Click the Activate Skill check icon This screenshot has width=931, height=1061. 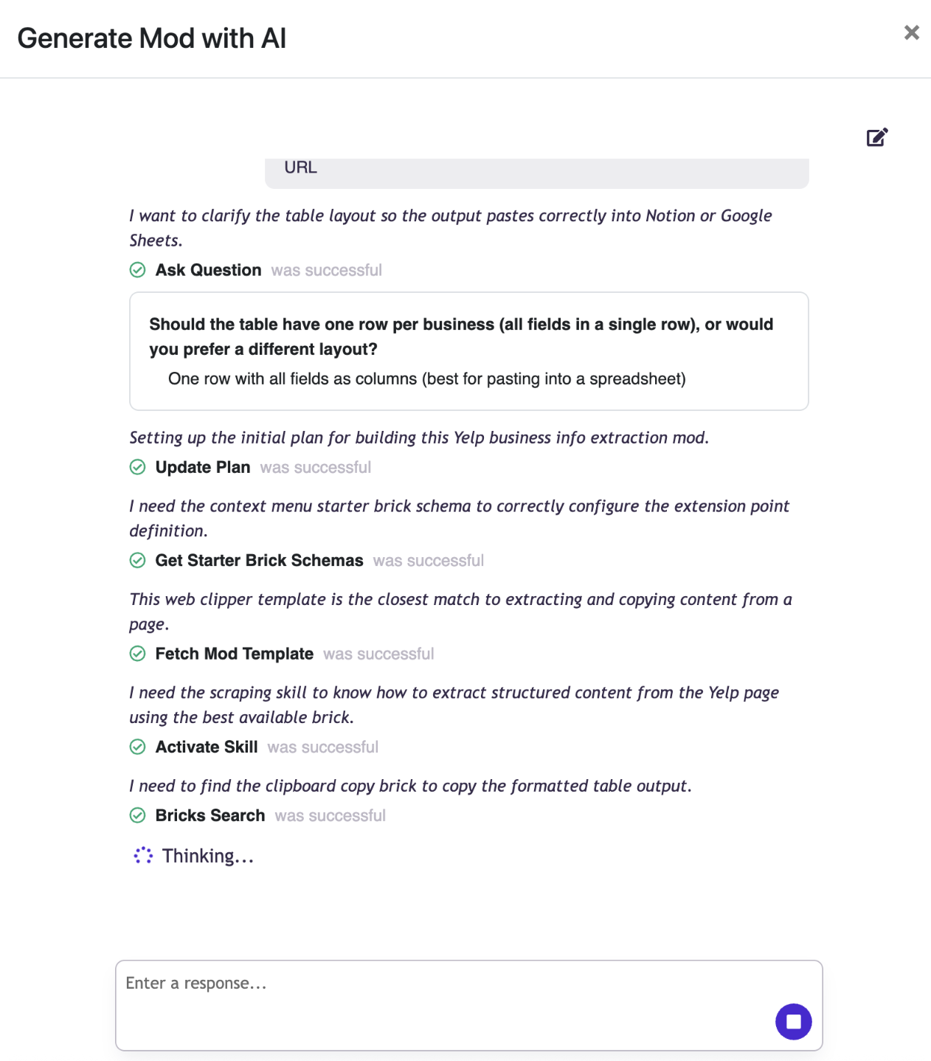138,747
